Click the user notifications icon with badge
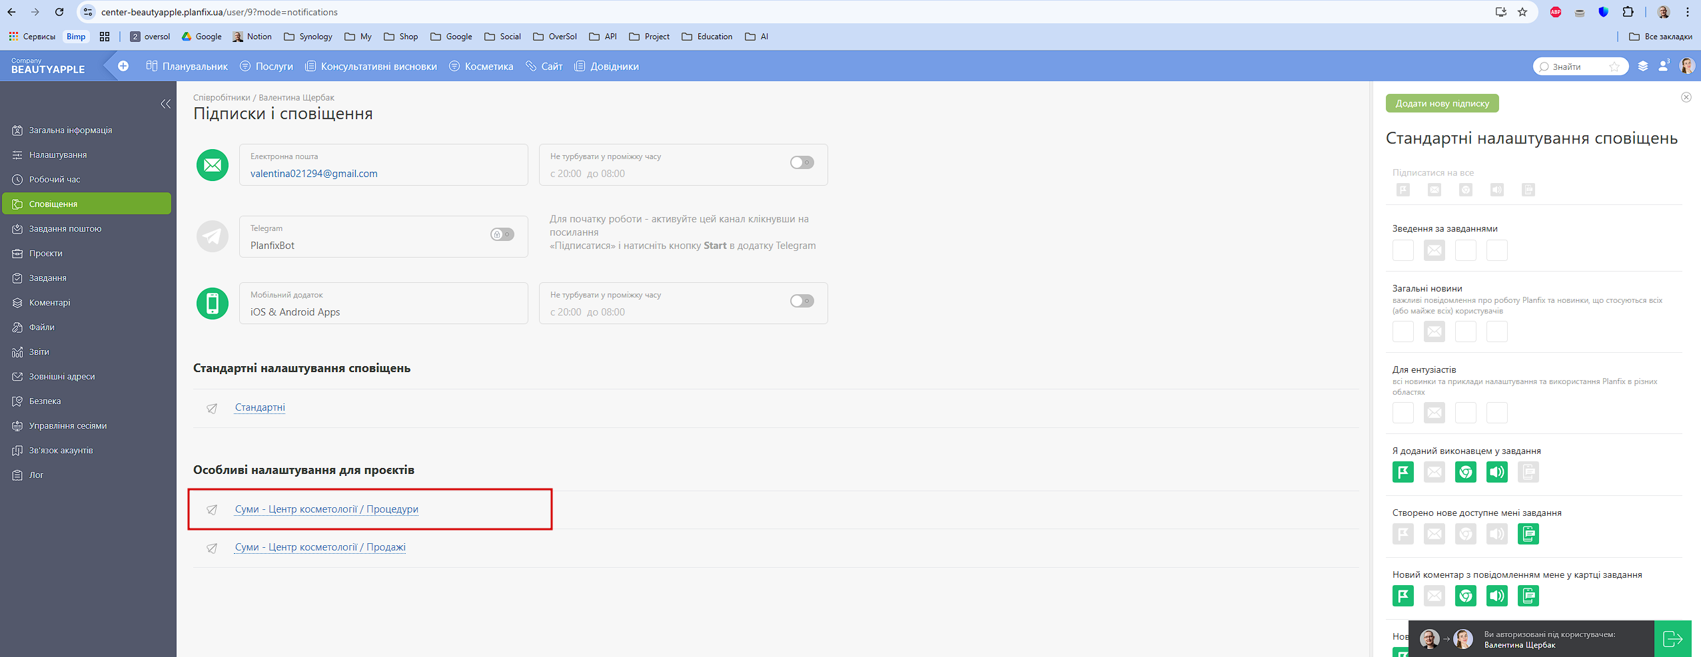This screenshot has width=1701, height=657. (1664, 66)
